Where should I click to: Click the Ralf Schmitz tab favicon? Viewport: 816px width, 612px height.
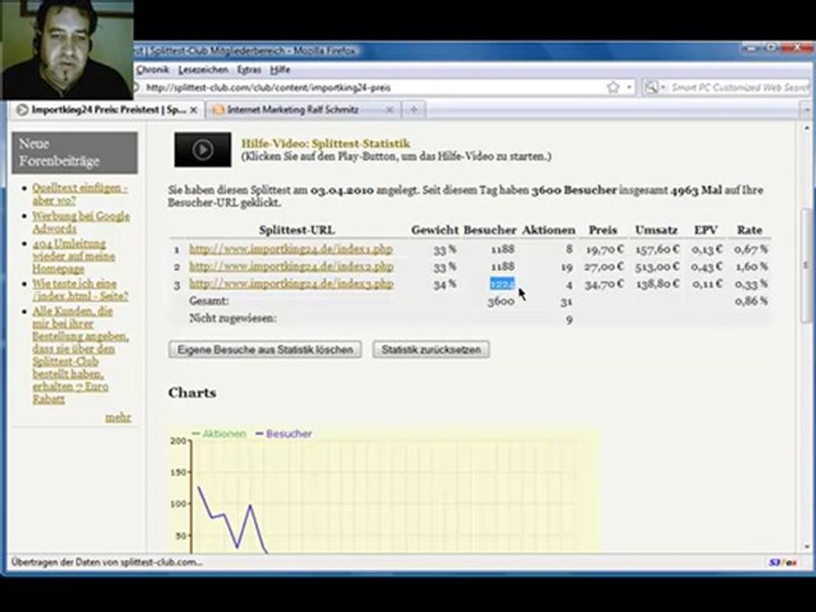click(x=218, y=110)
